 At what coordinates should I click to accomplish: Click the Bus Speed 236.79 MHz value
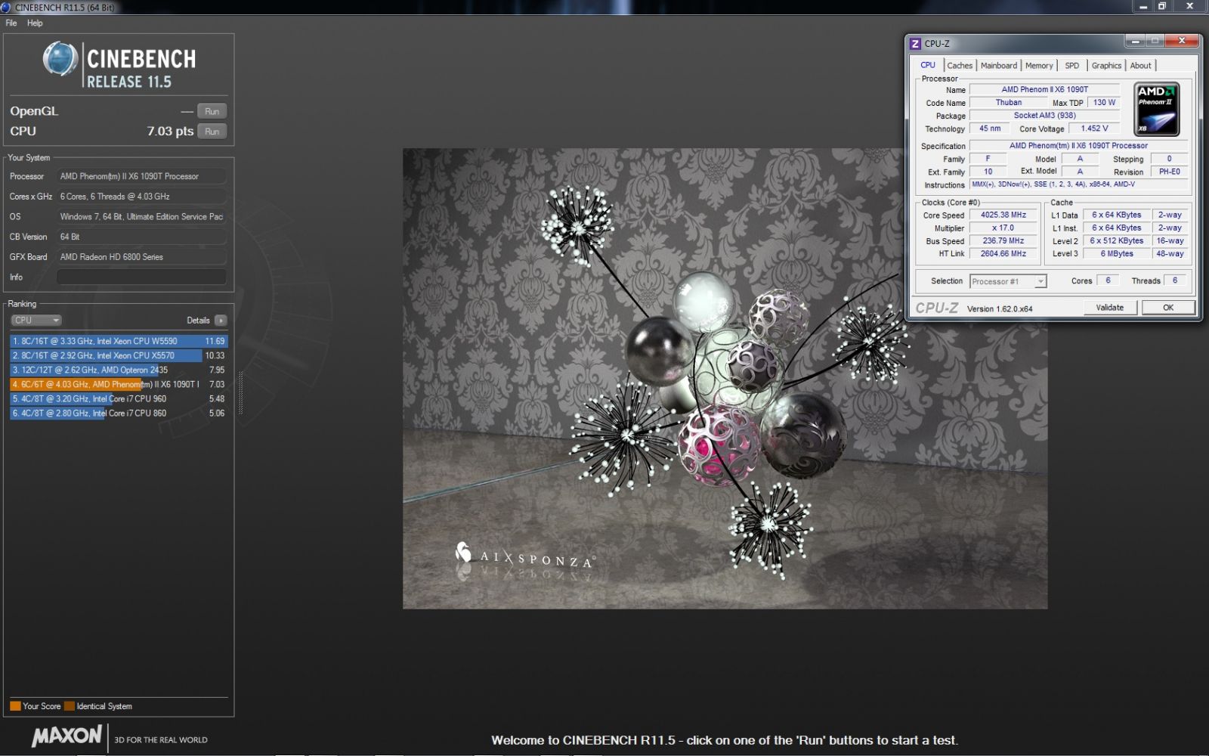point(1003,240)
